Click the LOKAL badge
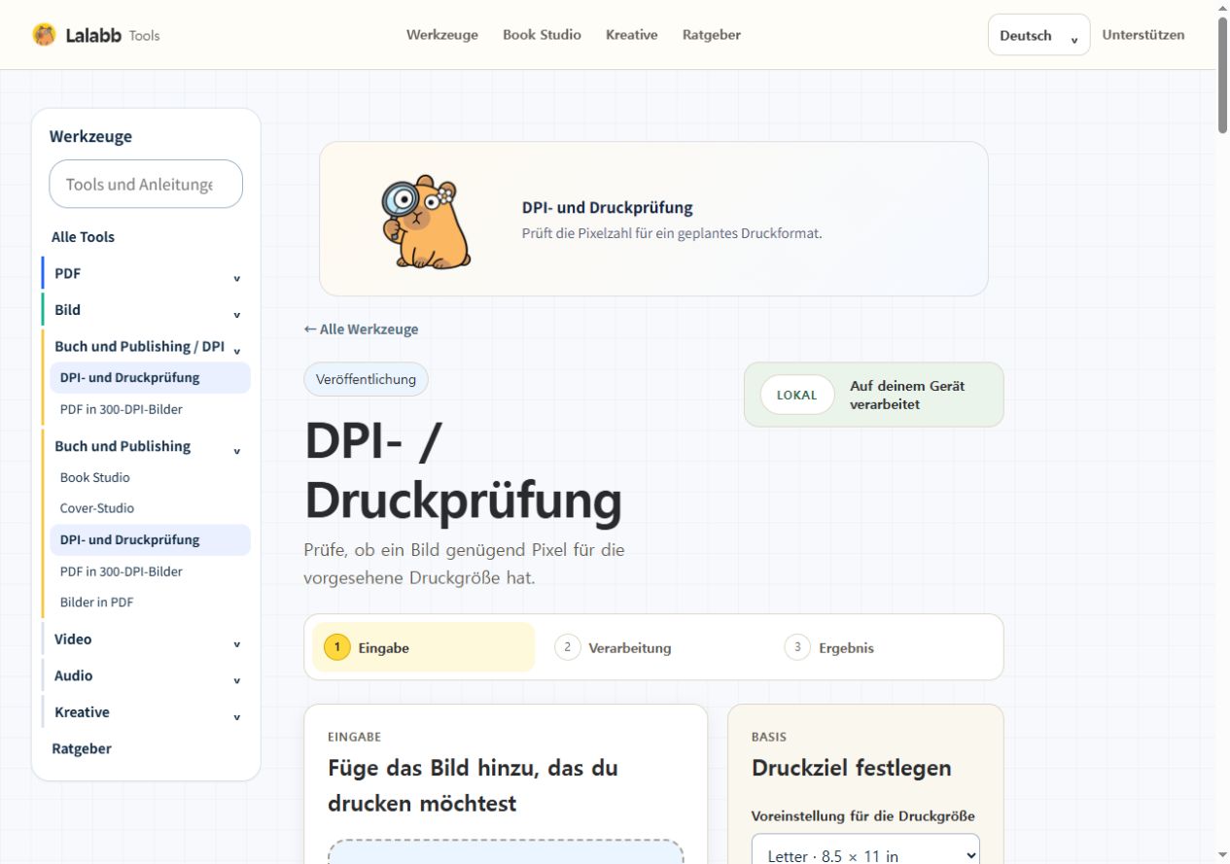 tap(797, 395)
